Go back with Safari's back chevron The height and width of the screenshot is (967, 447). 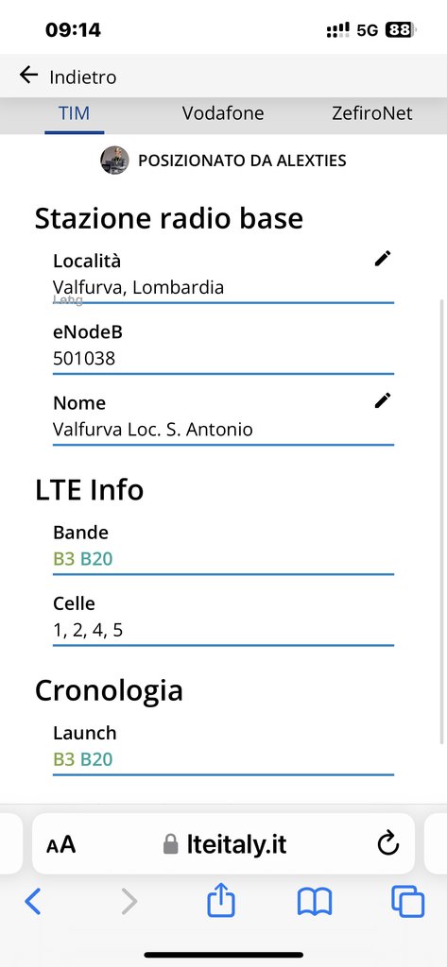click(x=33, y=902)
